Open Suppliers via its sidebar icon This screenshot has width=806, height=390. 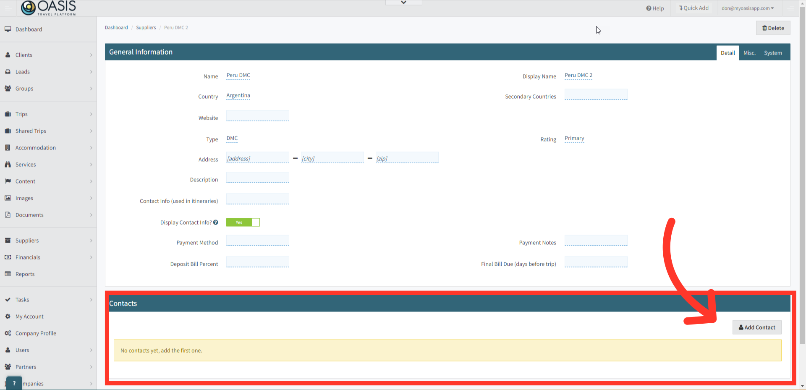(x=8, y=240)
